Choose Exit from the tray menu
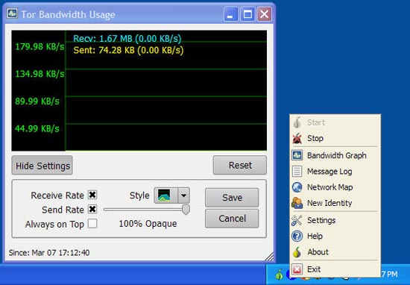Image resolution: width=410 pixels, height=285 pixels. pyautogui.click(x=335, y=269)
